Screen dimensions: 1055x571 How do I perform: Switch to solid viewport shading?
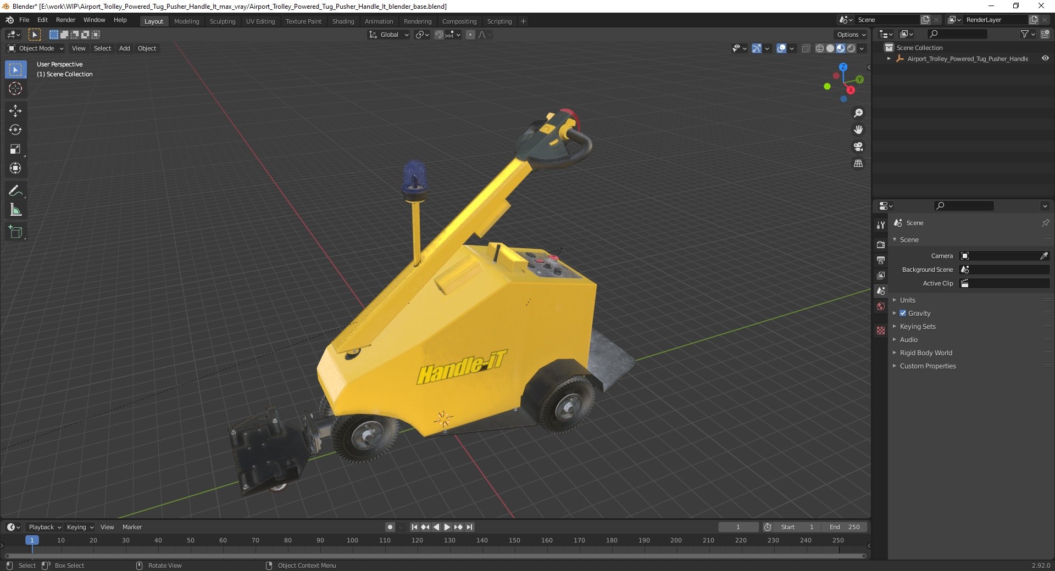(830, 48)
